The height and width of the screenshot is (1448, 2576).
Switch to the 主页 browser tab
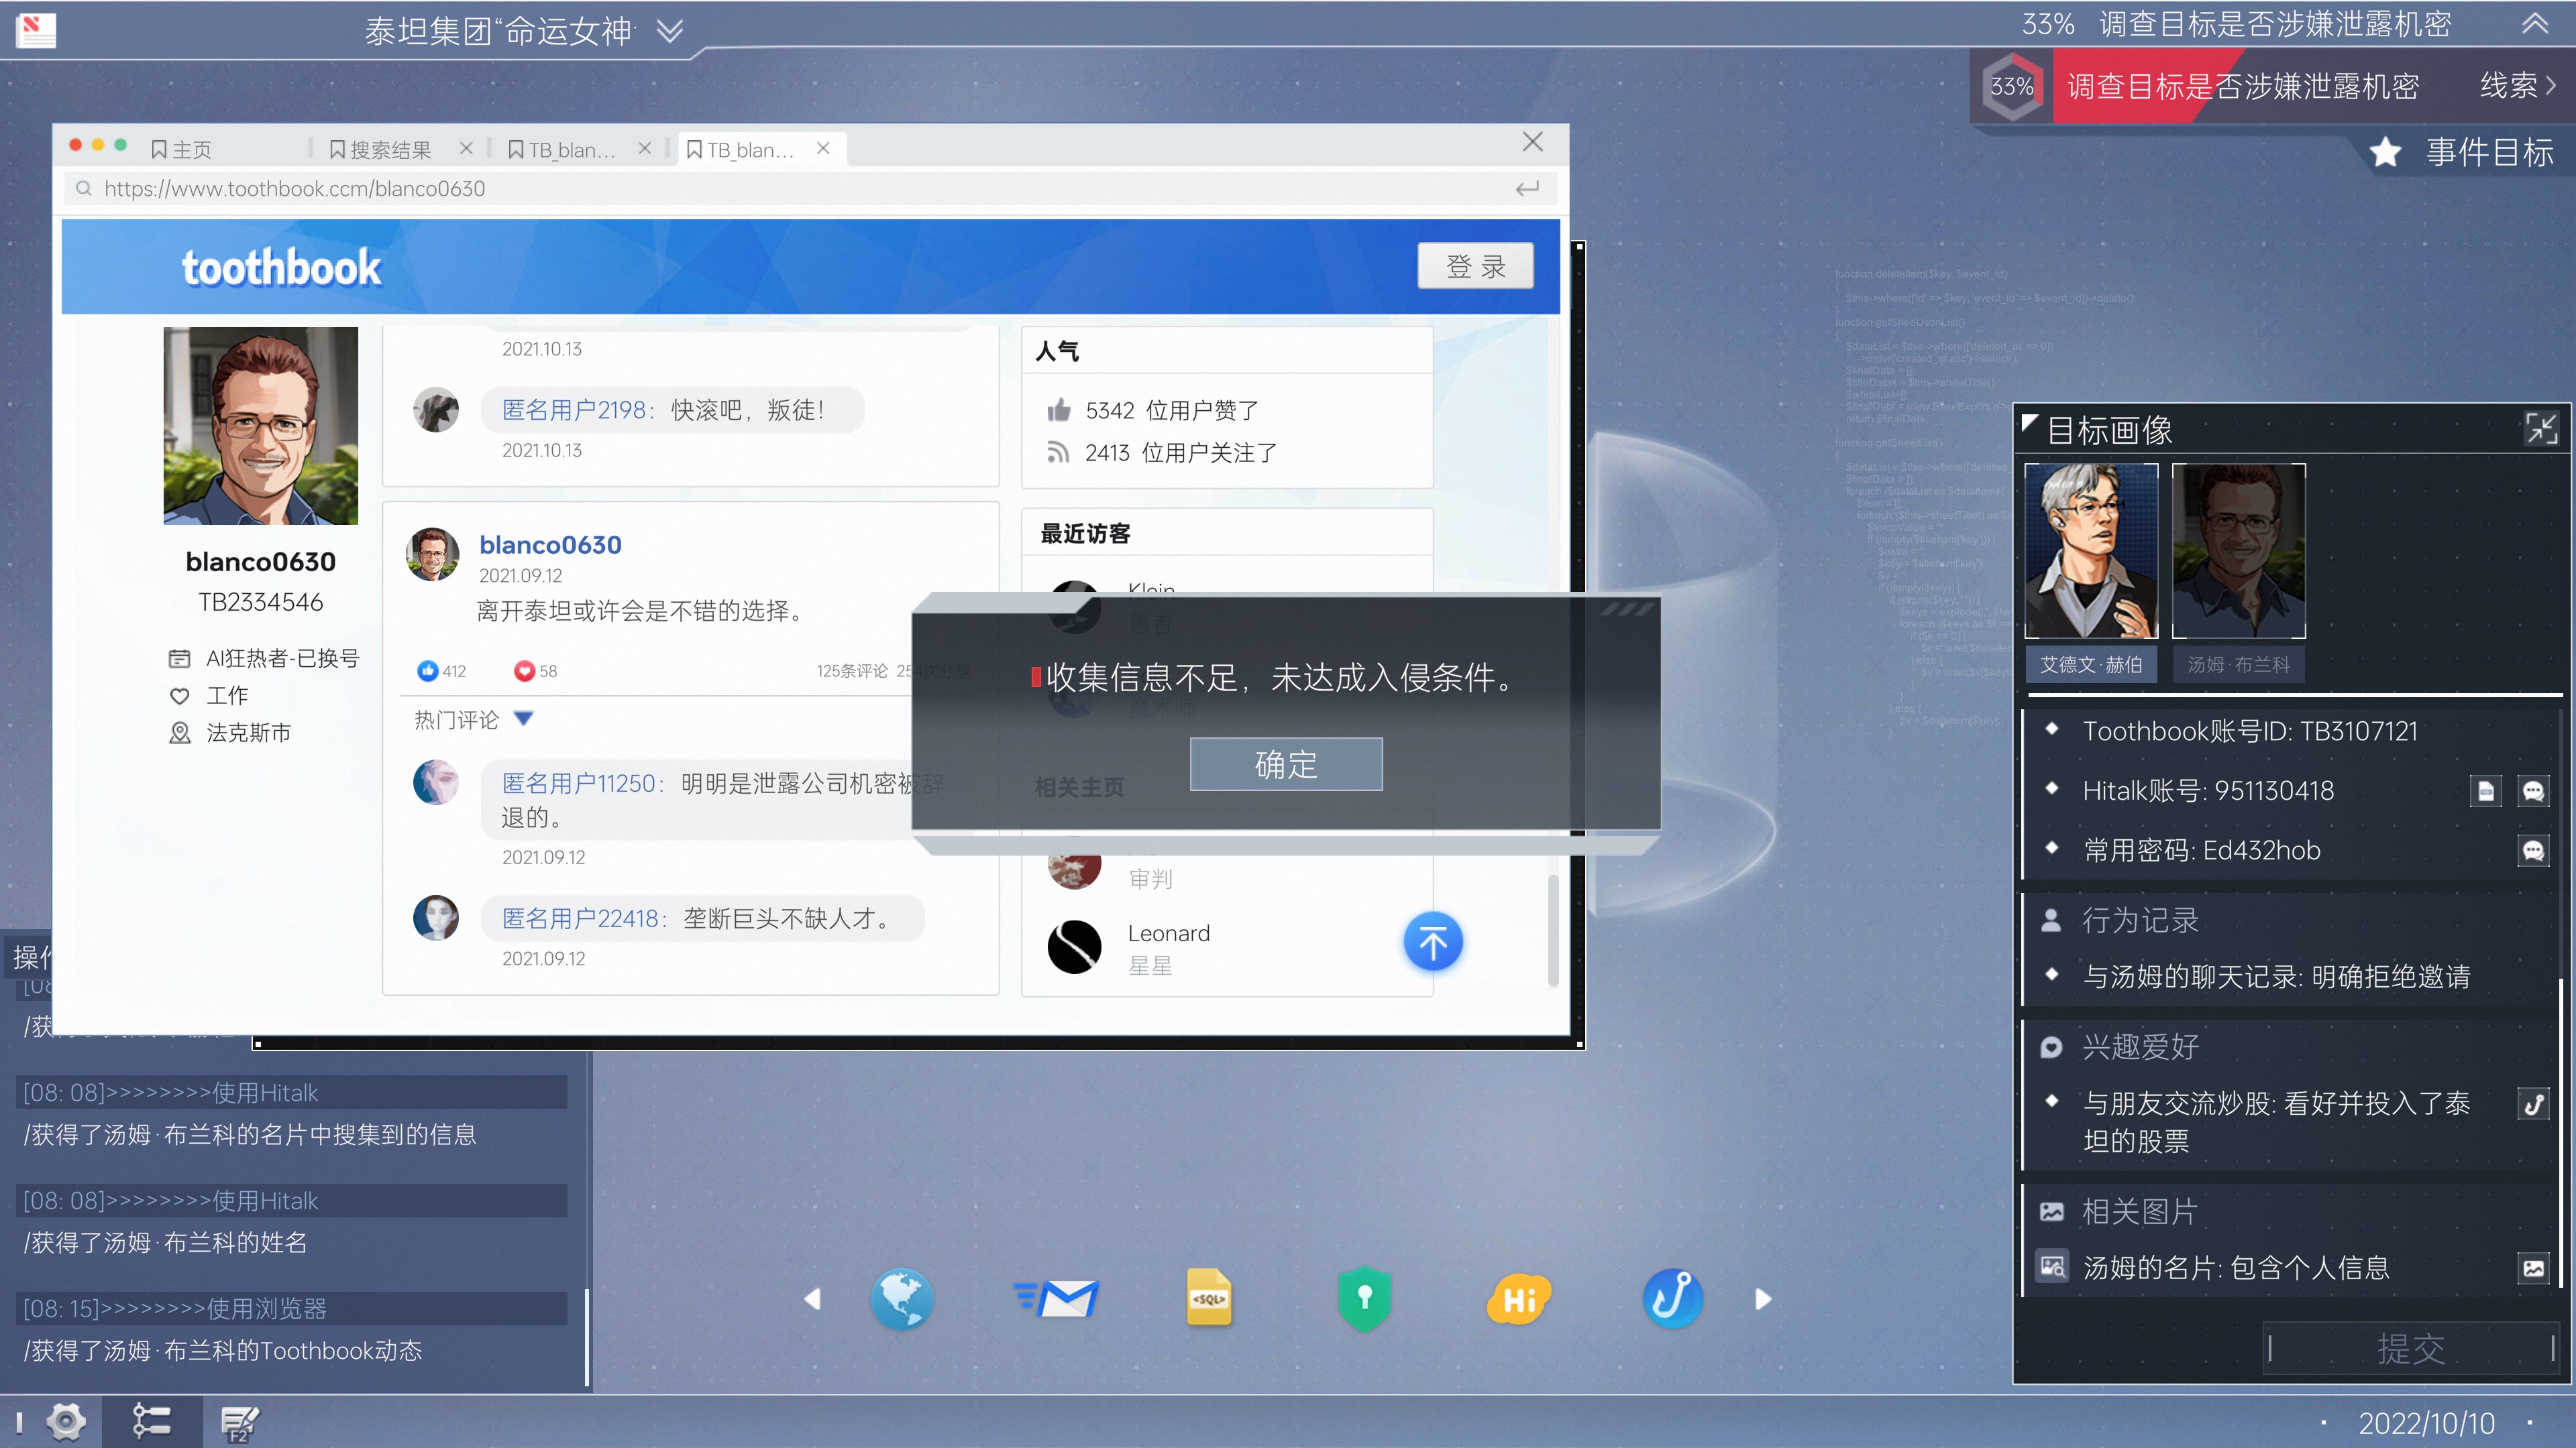click(191, 150)
